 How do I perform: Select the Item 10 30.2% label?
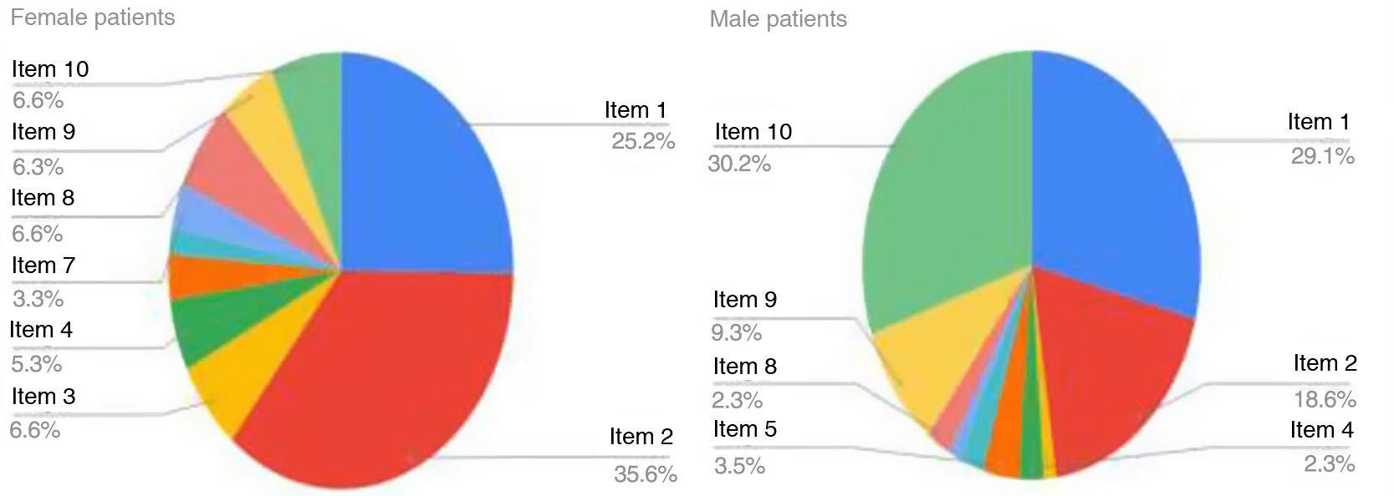tap(751, 147)
